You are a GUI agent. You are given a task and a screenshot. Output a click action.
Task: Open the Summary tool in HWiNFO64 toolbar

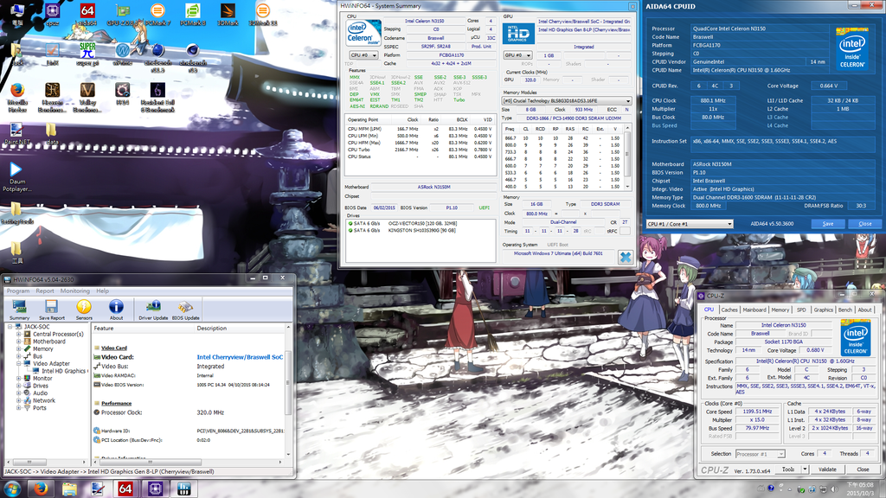(19, 310)
